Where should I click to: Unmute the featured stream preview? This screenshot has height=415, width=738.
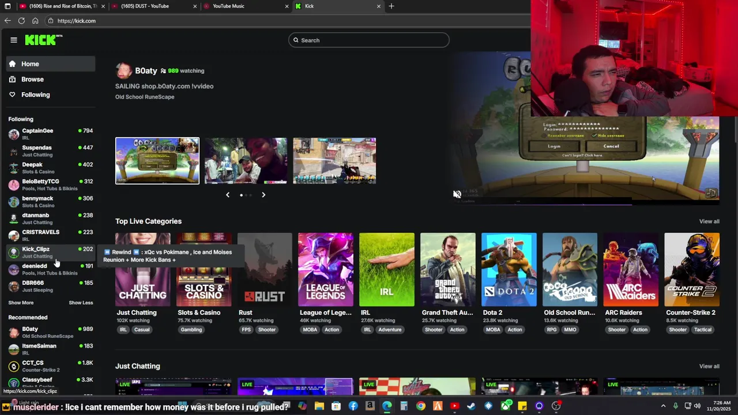[457, 195]
